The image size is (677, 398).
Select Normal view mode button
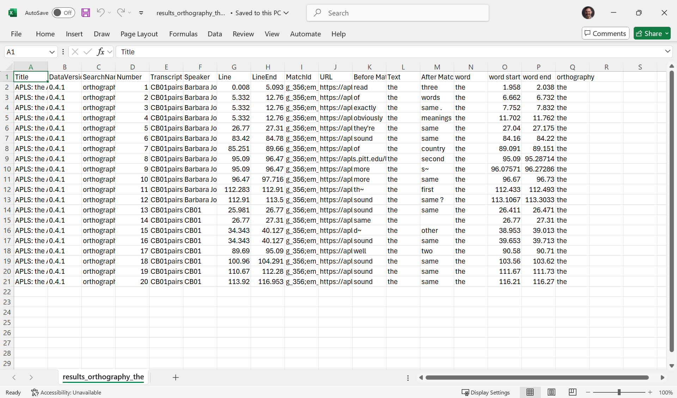530,392
